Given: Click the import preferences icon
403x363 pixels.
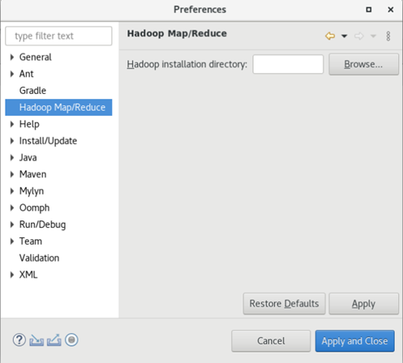Looking at the screenshot, I should 36,340.
